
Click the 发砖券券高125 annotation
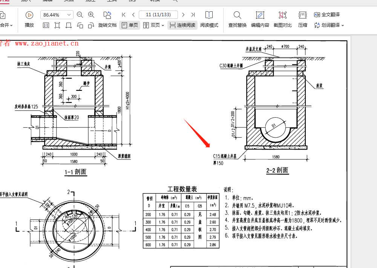(26, 106)
